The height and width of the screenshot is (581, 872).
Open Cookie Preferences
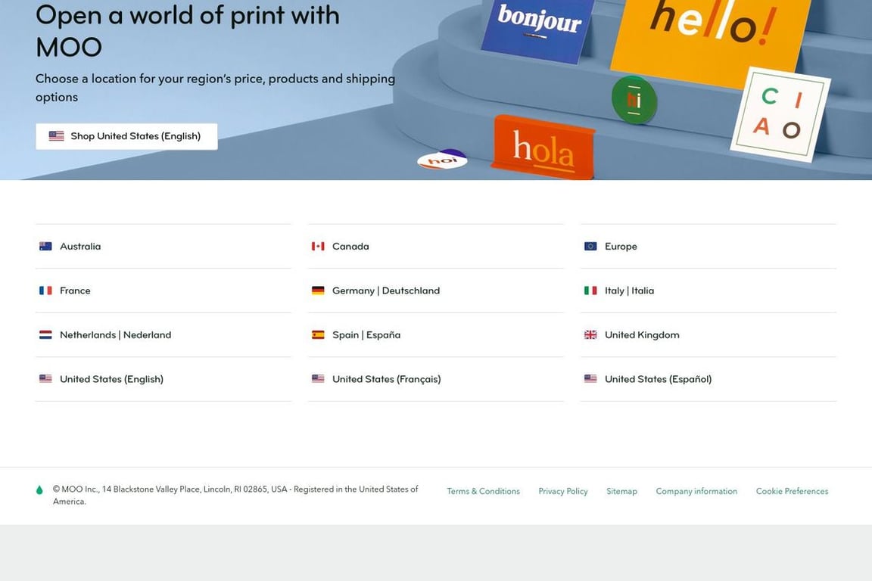(x=792, y=492)
